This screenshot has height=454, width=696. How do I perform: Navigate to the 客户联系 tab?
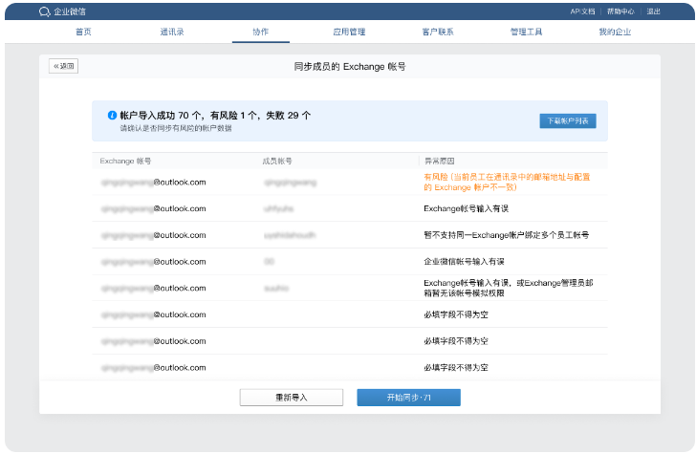(x=438, y=32)
